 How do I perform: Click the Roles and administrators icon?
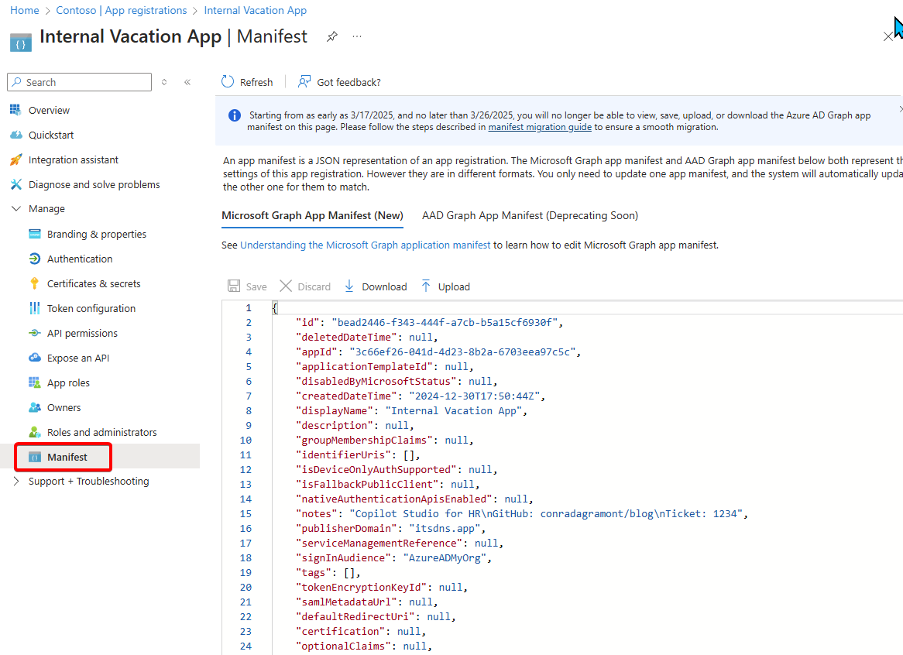[35, 432]
